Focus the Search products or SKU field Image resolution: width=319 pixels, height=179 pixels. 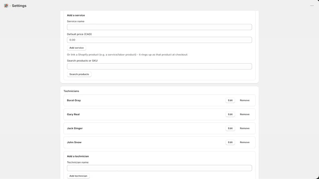pyautogui.click(x=159, y=66)
